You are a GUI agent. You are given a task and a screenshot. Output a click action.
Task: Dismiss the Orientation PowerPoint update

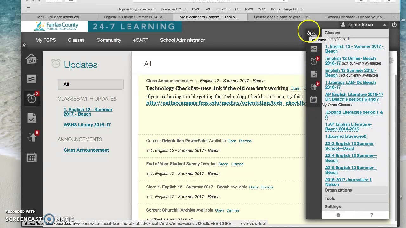[245, 141]
